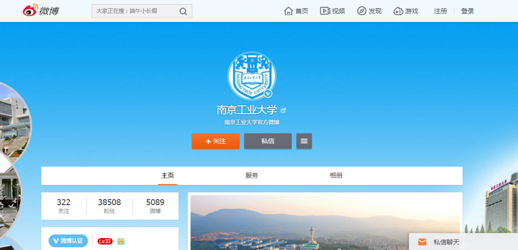Open the 5089 微博 posts count
518x250 pixels.
pyautogui.click(x=155, y=206)
